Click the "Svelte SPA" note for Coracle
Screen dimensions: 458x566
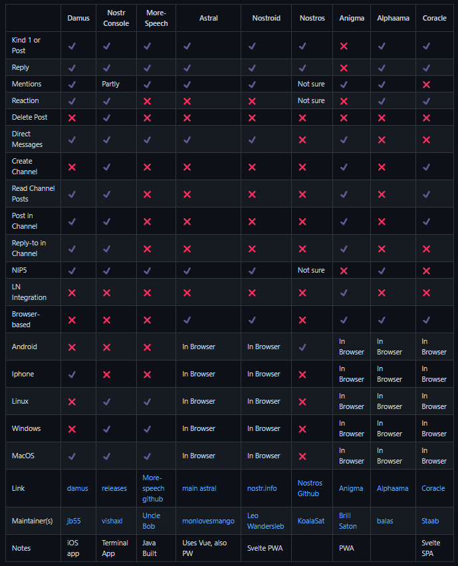pos(431,548)
